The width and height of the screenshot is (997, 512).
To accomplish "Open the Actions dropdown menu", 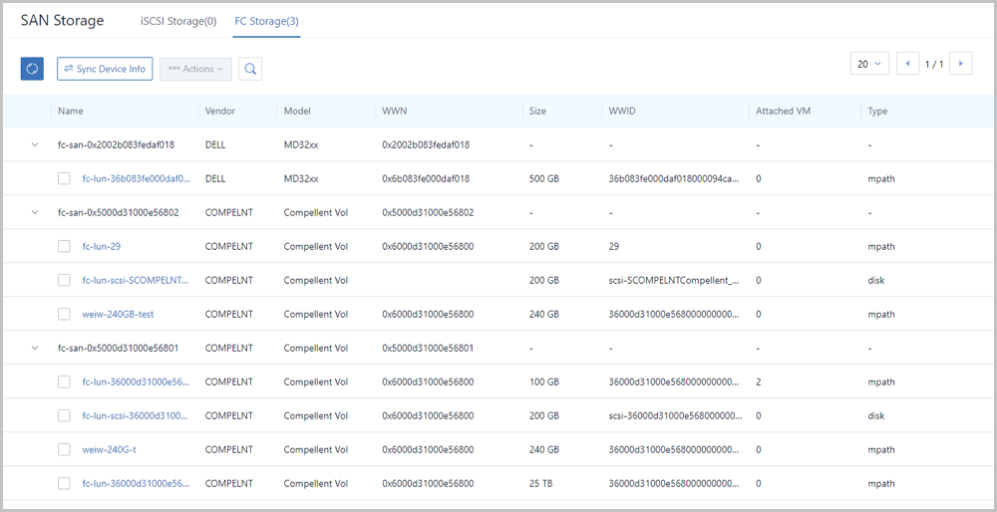I will tap(195, 69).
